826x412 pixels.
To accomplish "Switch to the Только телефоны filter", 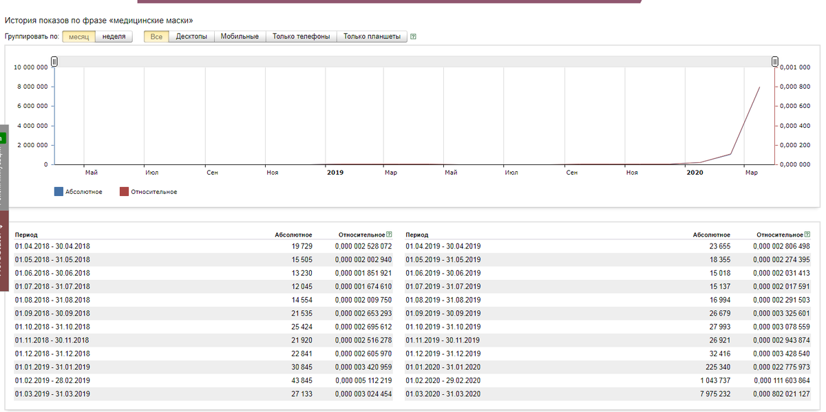I will (x=301, y=36).
